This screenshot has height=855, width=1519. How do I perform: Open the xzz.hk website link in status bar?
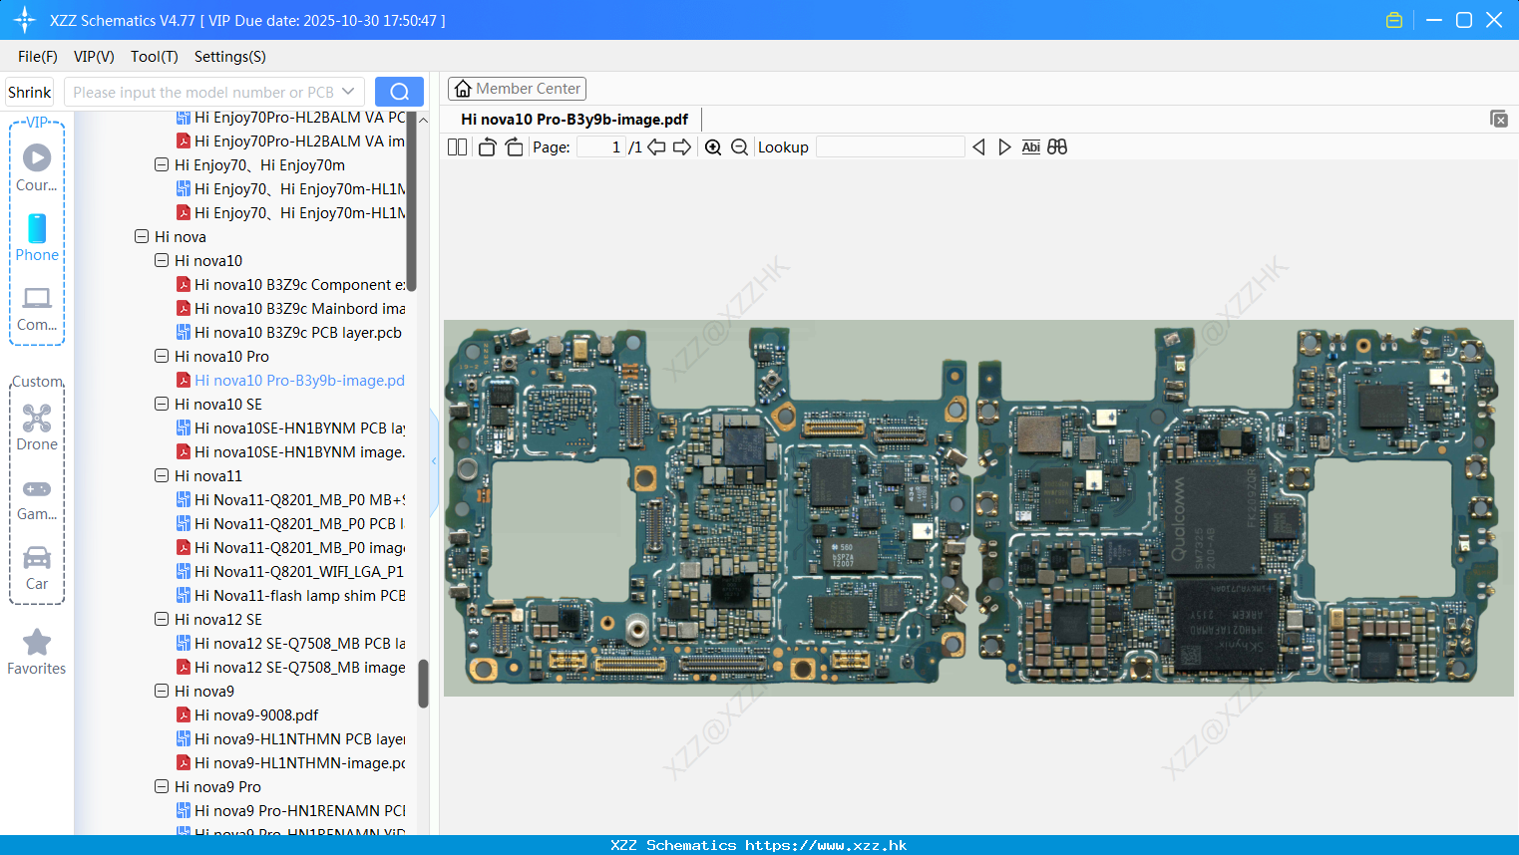click(826, 845)
